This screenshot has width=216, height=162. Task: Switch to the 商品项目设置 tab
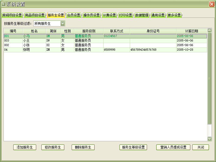coord(35,15)
